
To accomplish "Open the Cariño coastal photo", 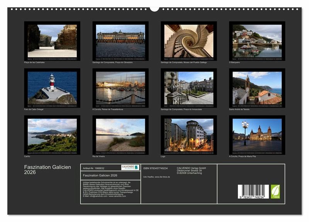I will (52, 135).
